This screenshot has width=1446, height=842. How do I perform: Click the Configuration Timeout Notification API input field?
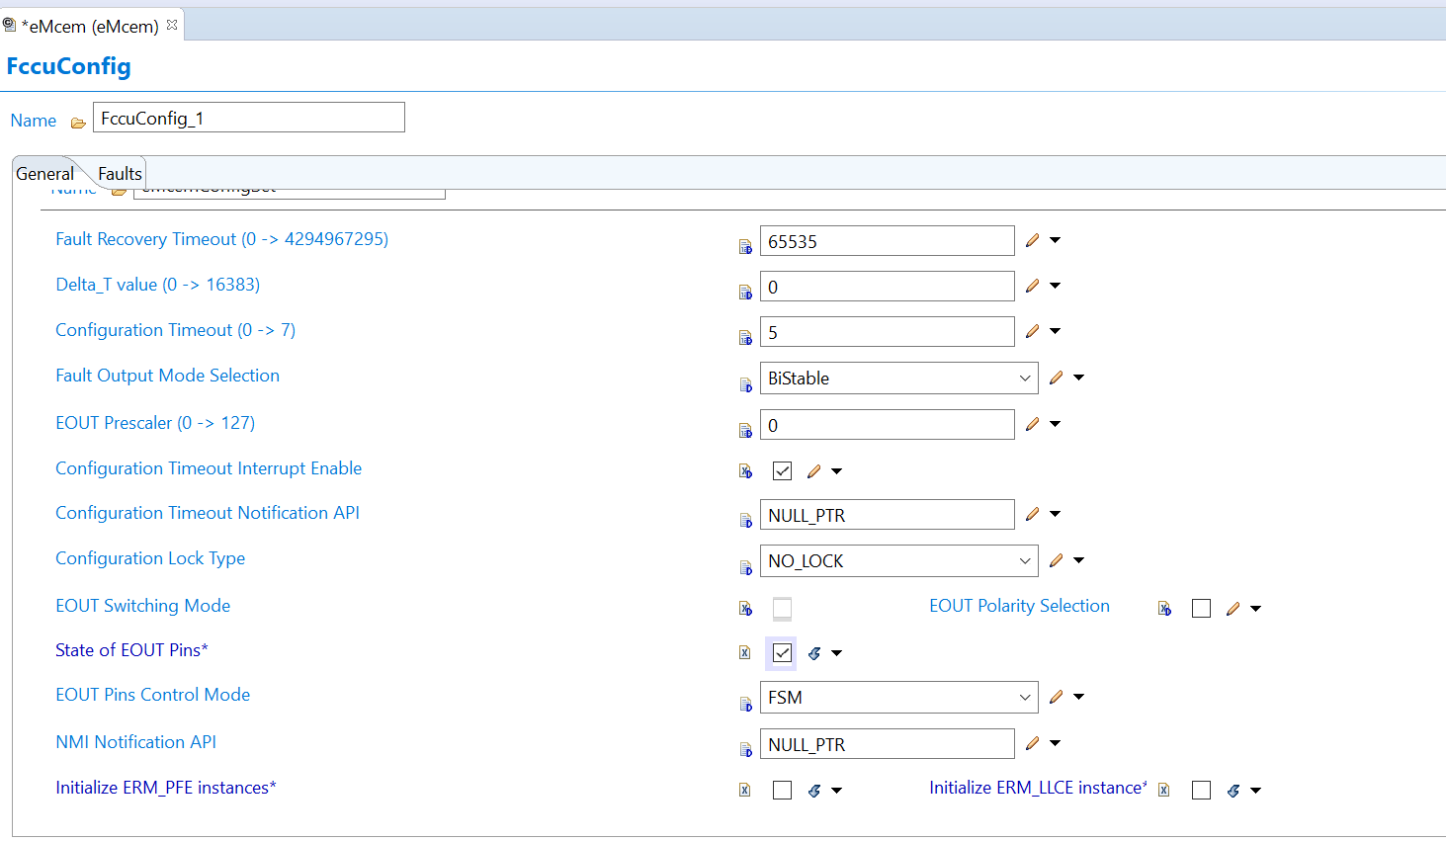(888, 515)
